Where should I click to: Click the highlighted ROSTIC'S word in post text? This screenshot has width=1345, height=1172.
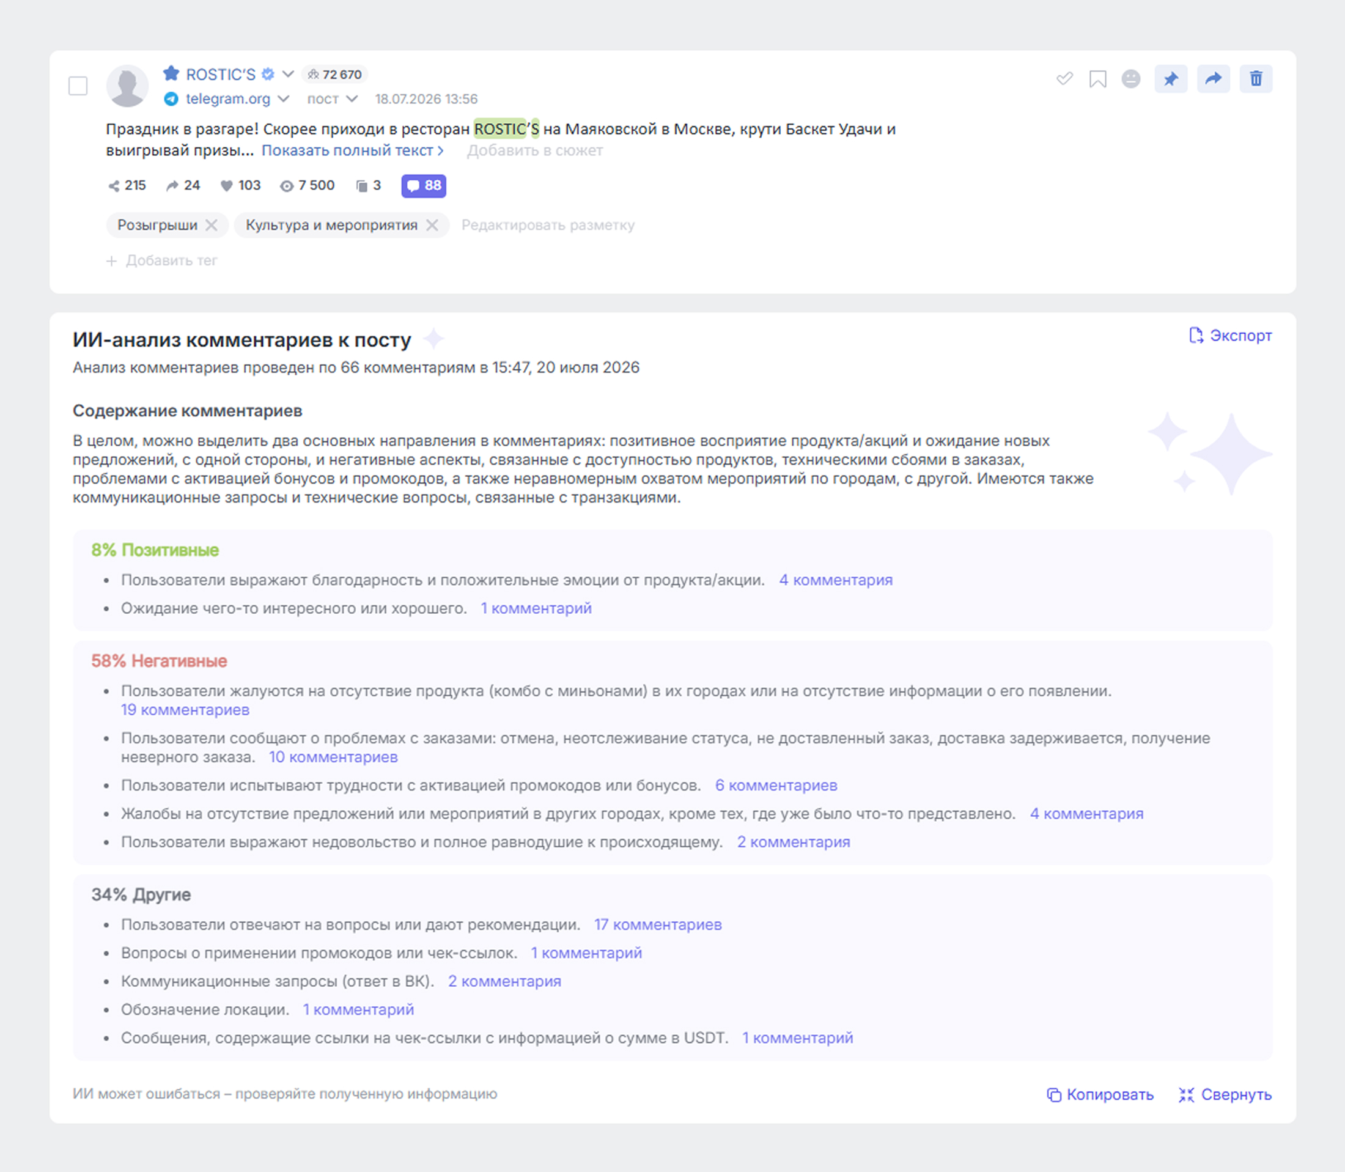pyautogui.click(x=507, y=129)
